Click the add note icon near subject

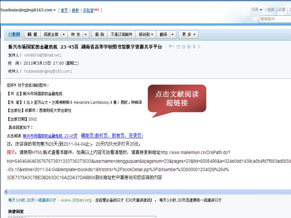click(184, 47)
